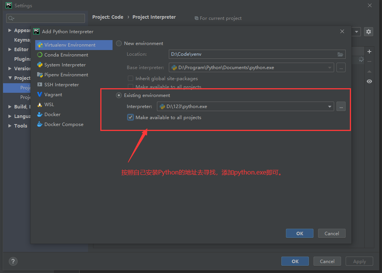This screenshot has width=382, height=273.
Task: Expand Build section in Settings tree
Action: 10,107
